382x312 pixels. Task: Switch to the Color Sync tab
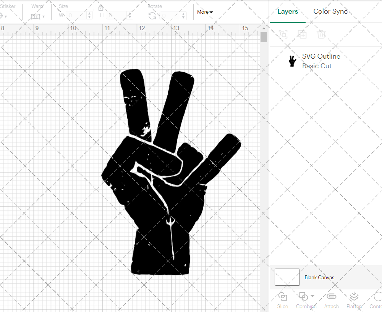pos(330,11)
